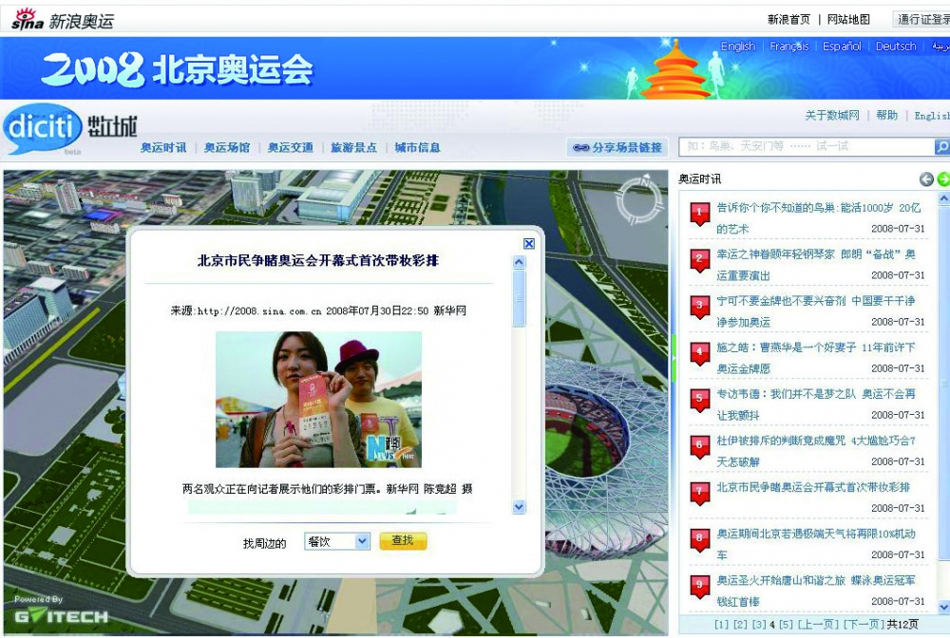Click the diciti logo bubble
The image size is (950, 638).
[x=41, y=130]
